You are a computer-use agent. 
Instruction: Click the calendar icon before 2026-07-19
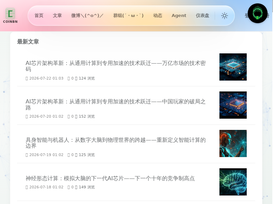tap(27, 155)
